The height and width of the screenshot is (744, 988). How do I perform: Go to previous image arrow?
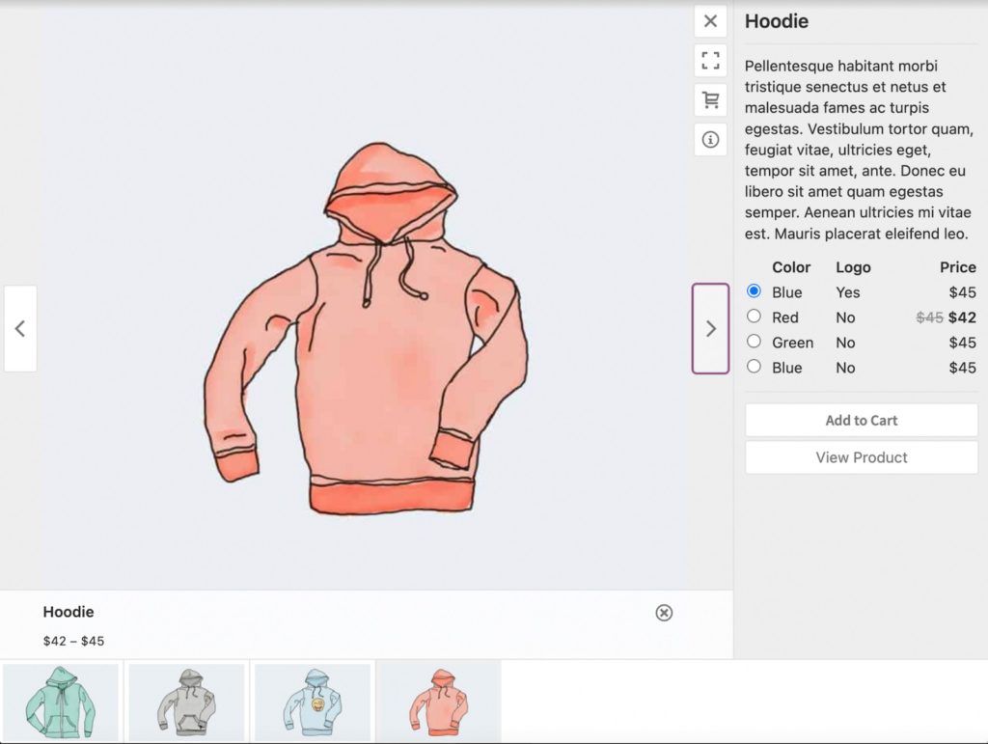[20, 328]
